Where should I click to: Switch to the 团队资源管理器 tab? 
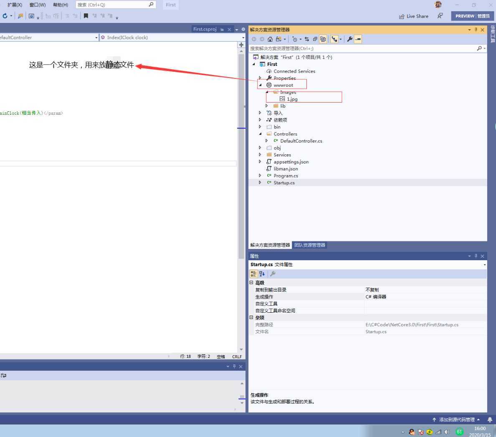coord(309,245)
